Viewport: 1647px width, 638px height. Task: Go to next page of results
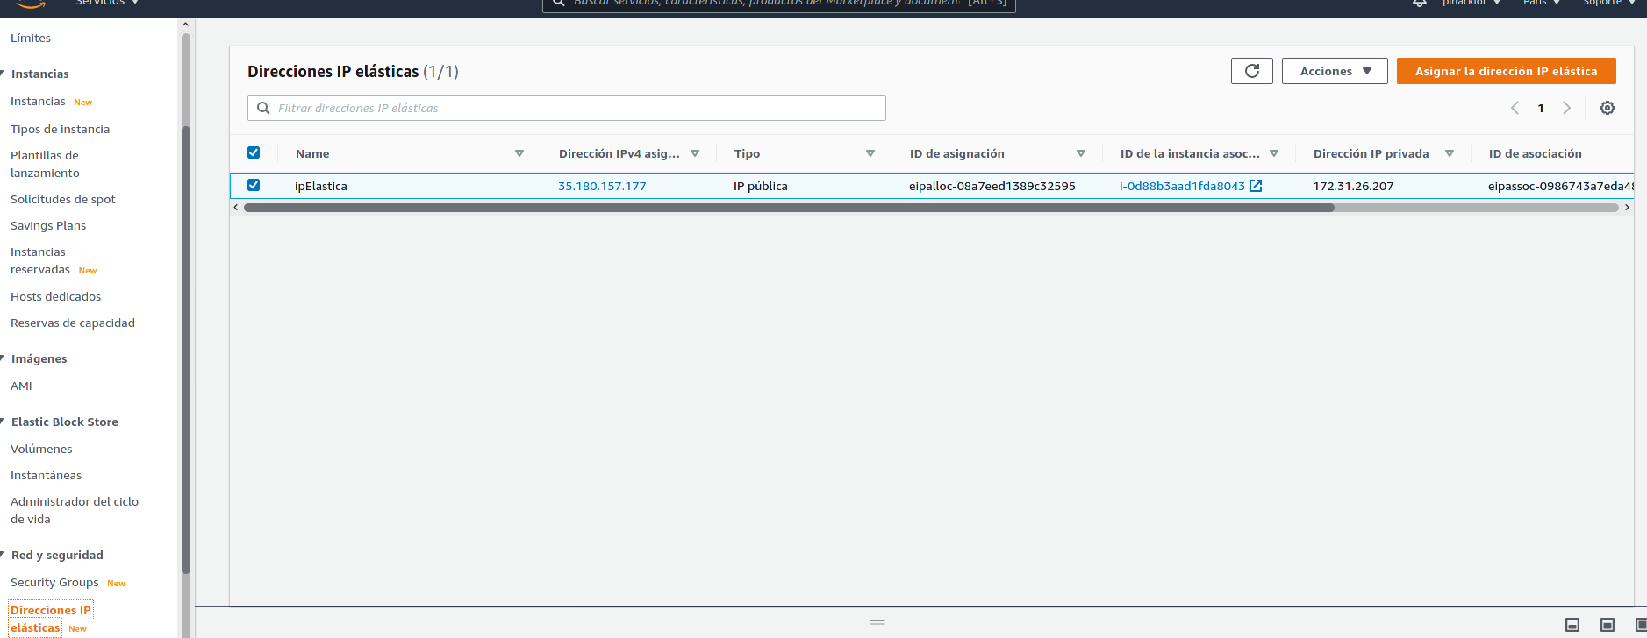pyautogui.click(x=1566, y=108)
